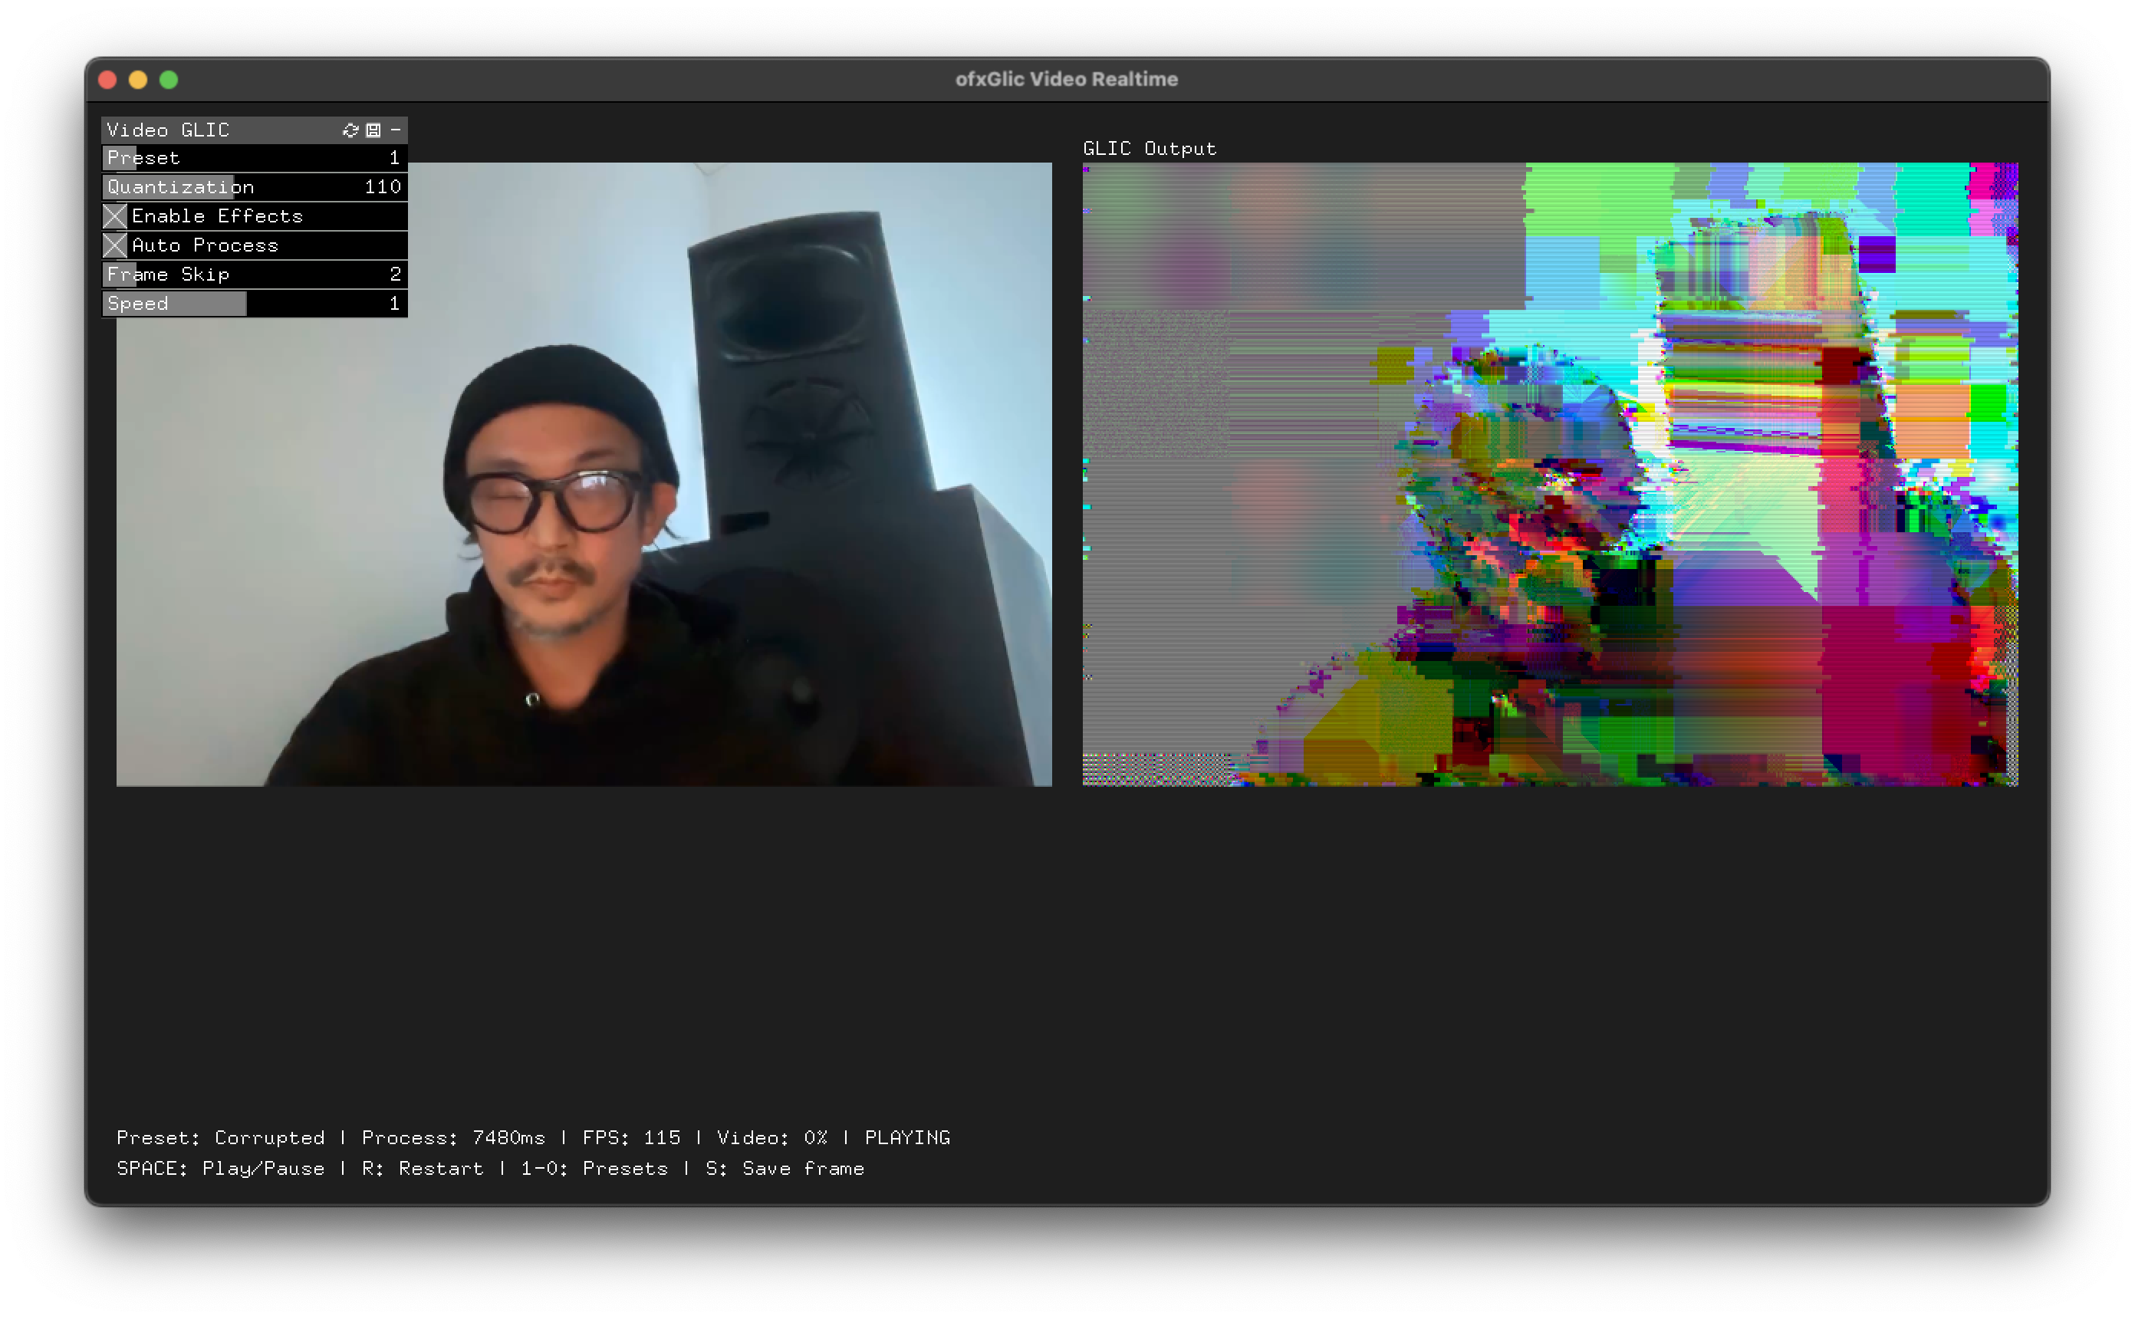The height and width of the screenshot is (1319, 2135).
Task: Click the source webcam video preview
Action: click(x=584, y=474)
